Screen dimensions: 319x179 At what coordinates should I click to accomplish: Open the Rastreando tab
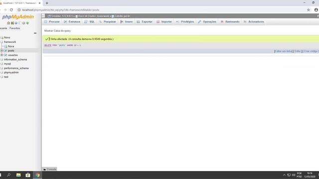230,22
